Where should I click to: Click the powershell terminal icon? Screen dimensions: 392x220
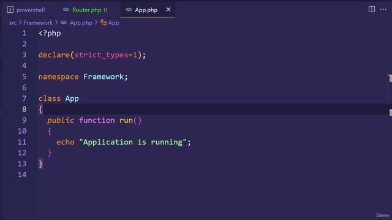click(10, 10)
